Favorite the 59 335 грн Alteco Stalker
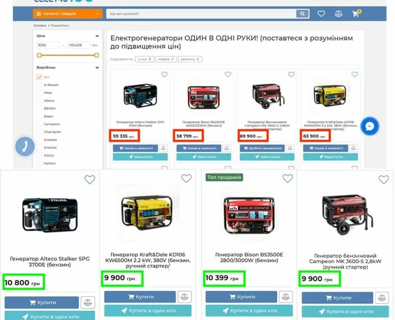Screen dimensions: 395x320 click(164, 74)
